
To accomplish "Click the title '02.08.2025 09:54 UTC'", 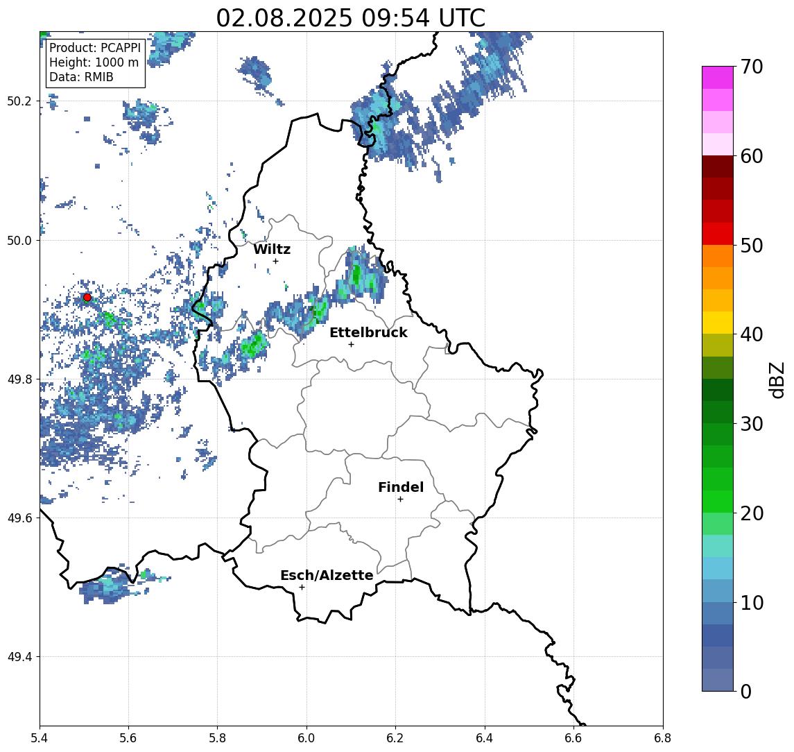I will tap(350, 18).
